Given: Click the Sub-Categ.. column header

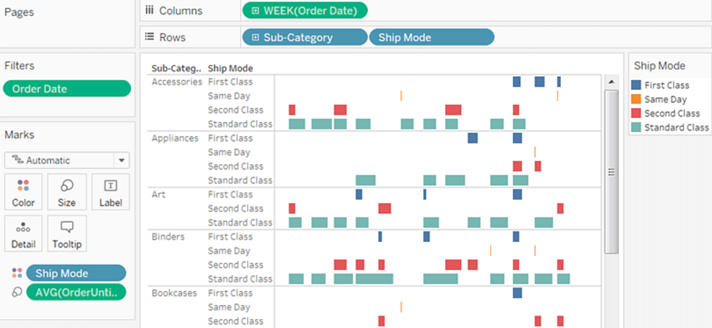Looking at the screenshot, I should click(176, 68).
